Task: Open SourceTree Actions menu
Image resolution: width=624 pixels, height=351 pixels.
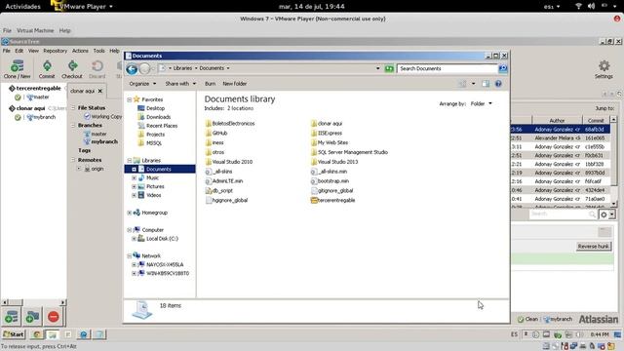Action: pos(80,51)
